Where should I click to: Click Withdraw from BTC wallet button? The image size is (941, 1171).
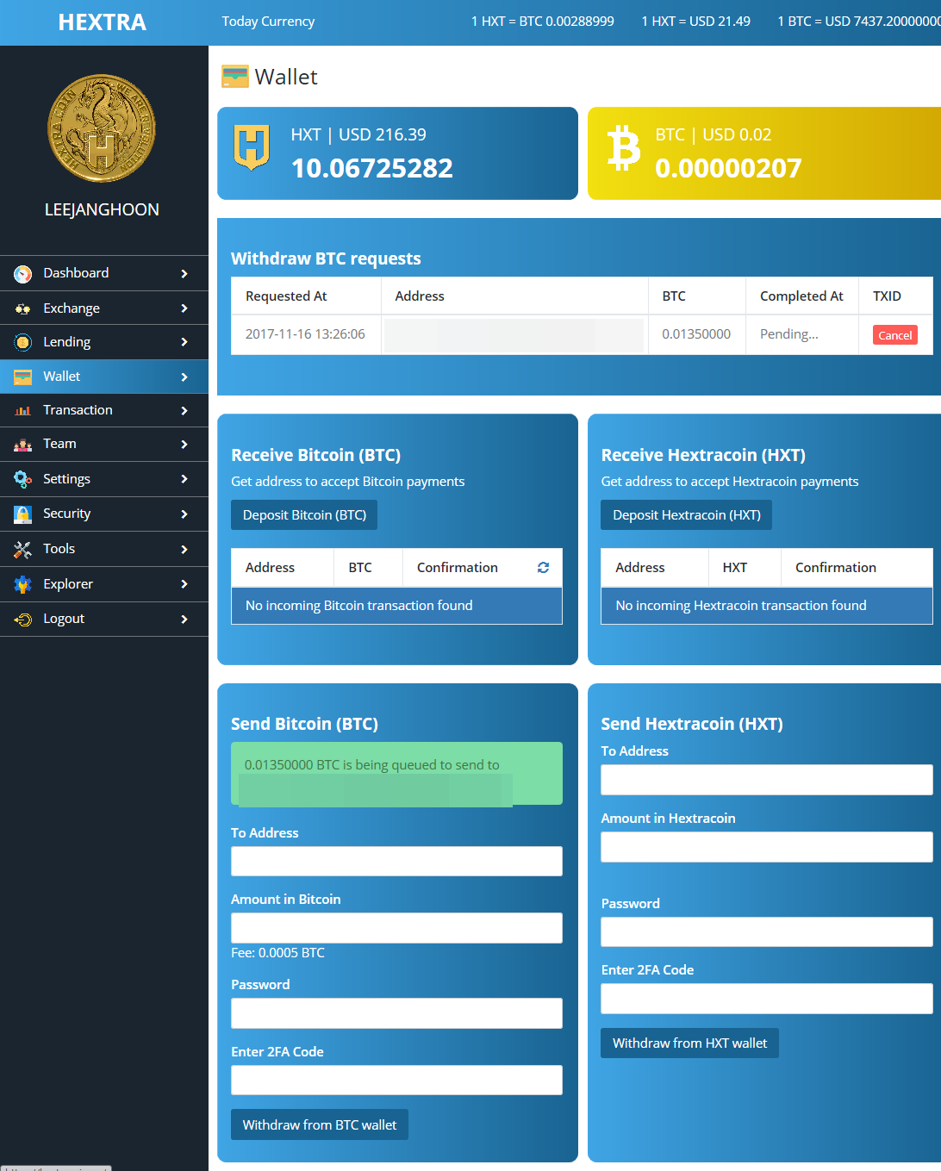coord(320,1124)
